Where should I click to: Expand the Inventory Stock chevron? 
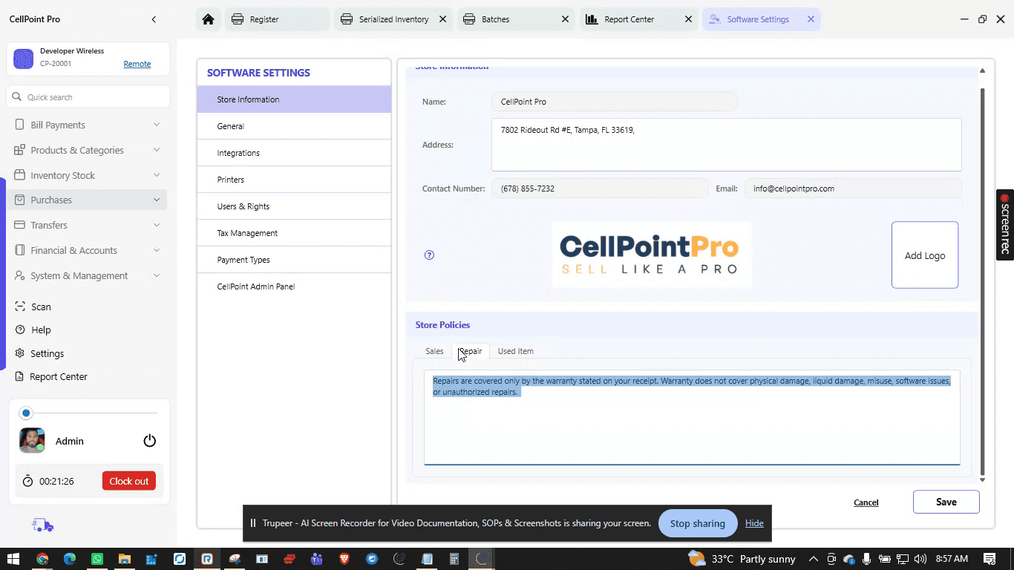157,175
